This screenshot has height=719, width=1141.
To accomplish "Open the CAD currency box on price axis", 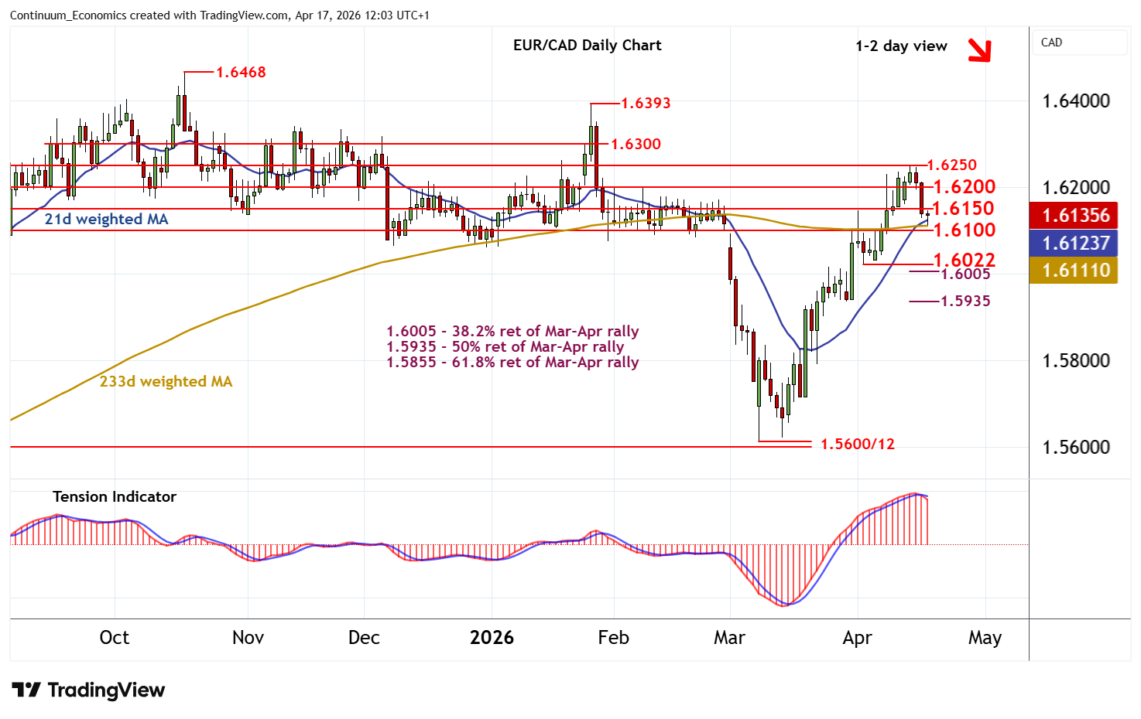I will [x=1079, y=43].
